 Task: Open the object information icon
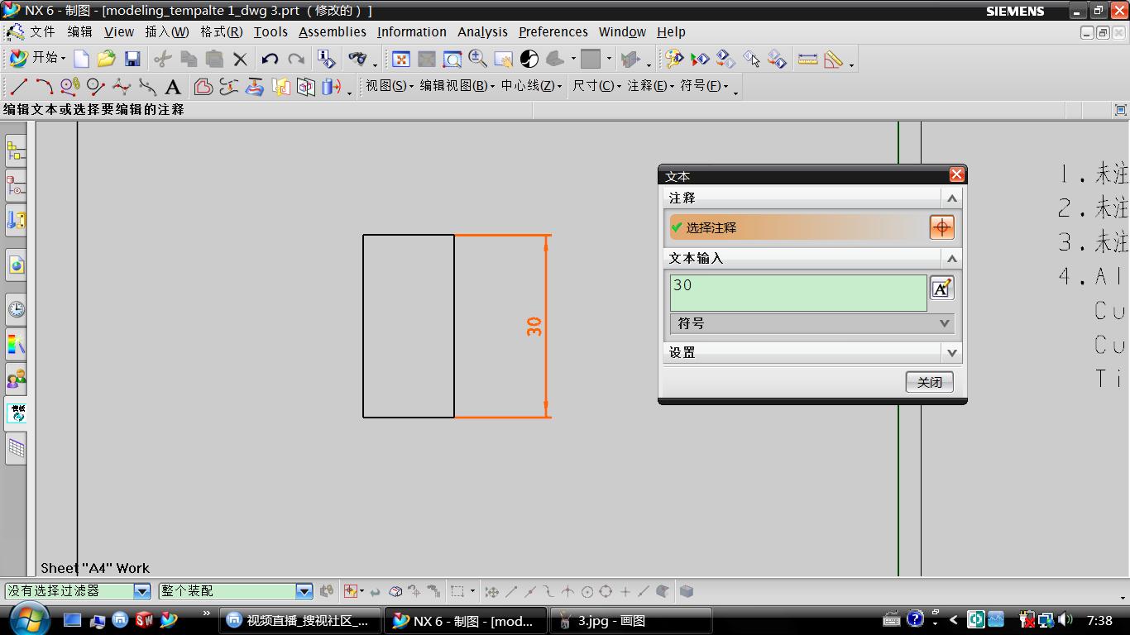[327, 59]
